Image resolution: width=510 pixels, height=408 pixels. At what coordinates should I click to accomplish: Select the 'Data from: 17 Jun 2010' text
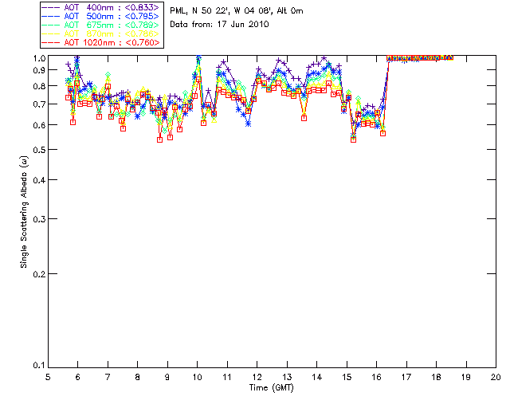click(220, 25)
